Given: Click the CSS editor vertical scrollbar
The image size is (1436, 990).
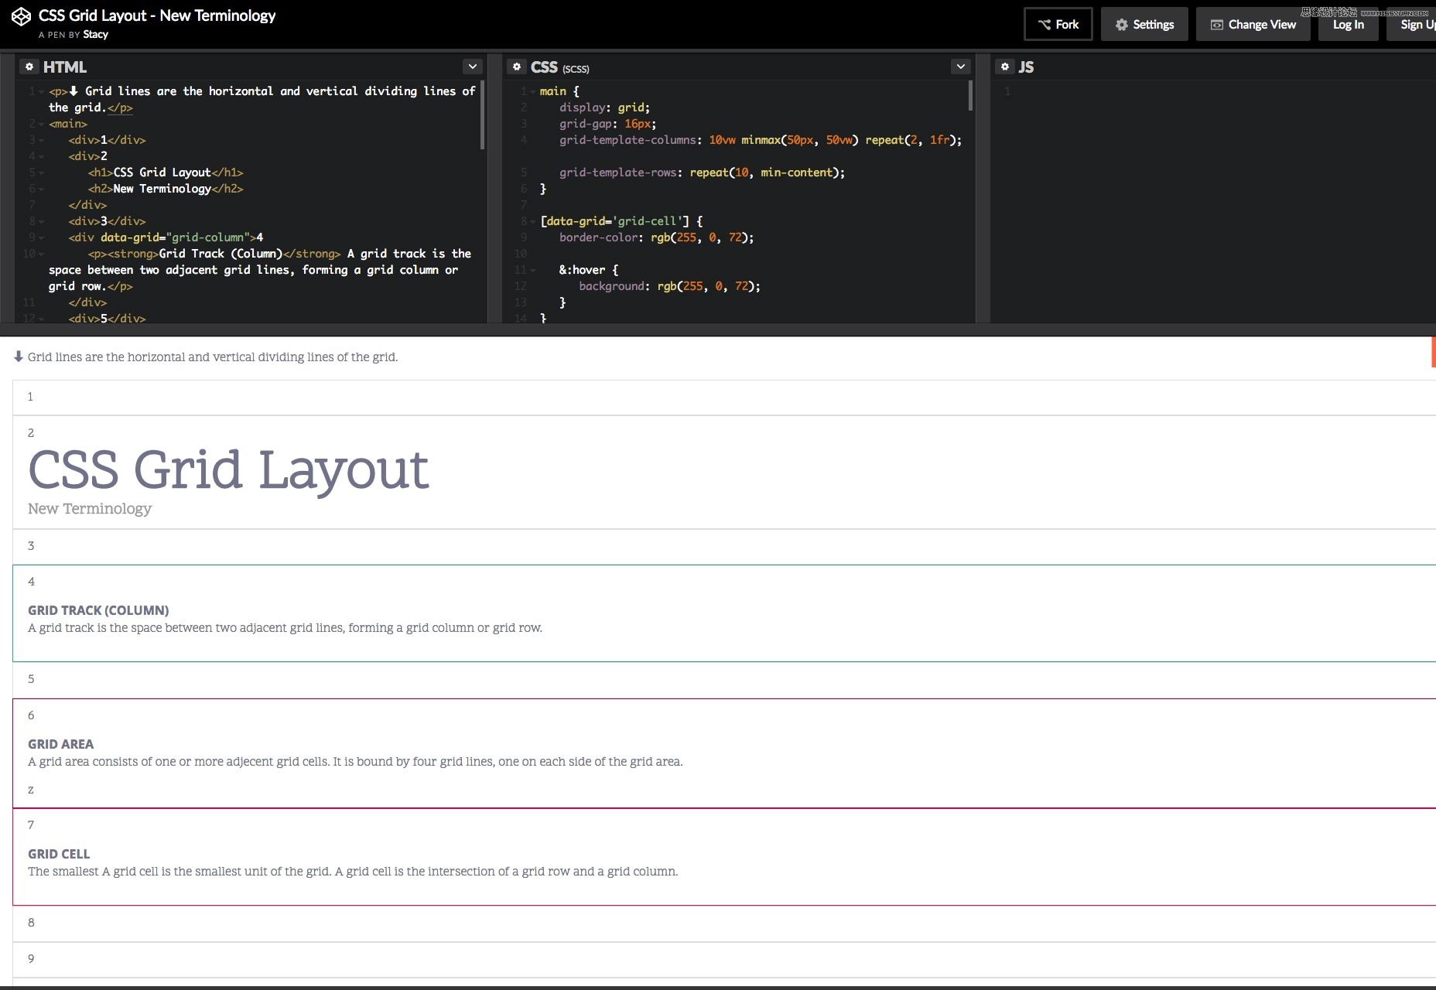Looking at the screenshot, I should [x=970, y=97].
